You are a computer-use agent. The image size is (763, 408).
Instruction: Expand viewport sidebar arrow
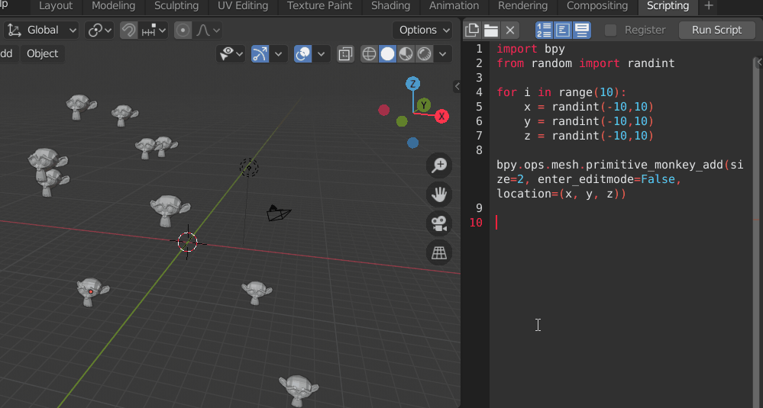[x=457, y=86]
